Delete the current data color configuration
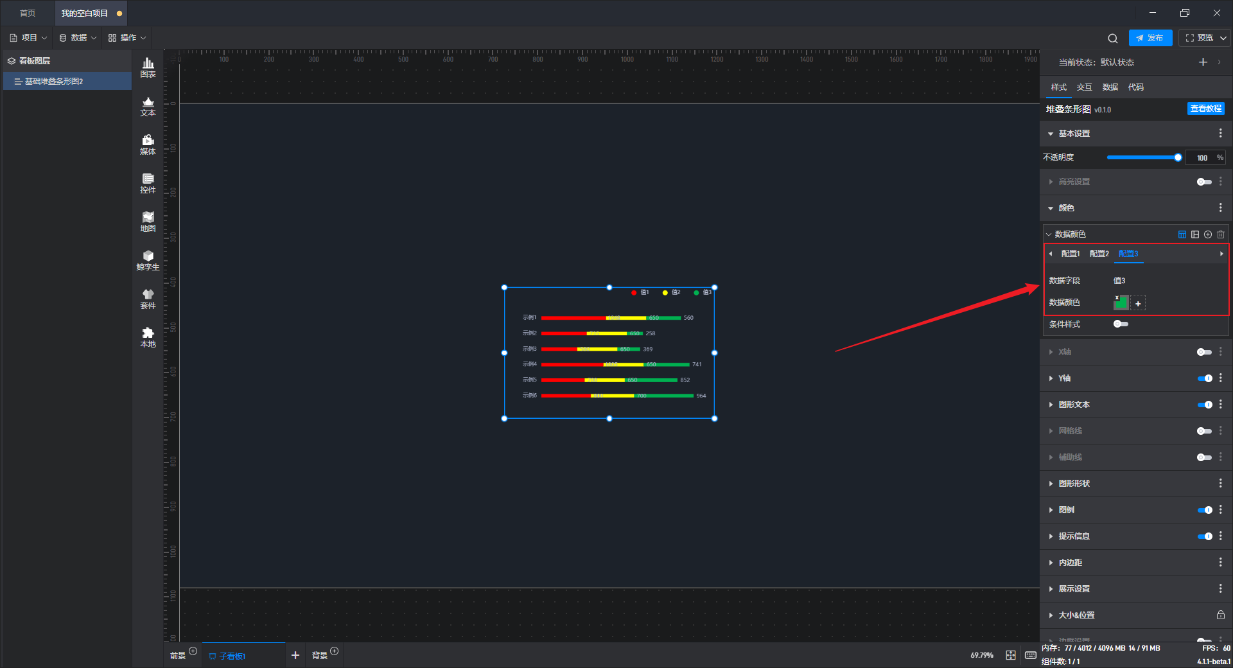The height and width of the screenshot is (668, 1233). point(1220,234)
